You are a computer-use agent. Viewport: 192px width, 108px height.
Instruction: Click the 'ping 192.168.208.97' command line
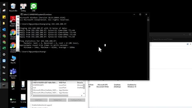pos(43,24)
